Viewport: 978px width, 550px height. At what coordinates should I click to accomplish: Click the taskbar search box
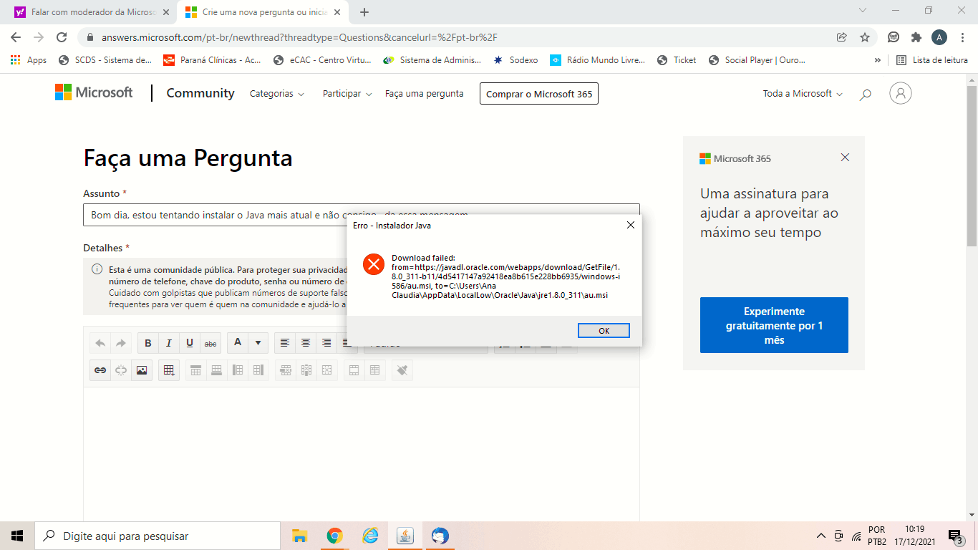pyautogui.click(x=158, y=536)
